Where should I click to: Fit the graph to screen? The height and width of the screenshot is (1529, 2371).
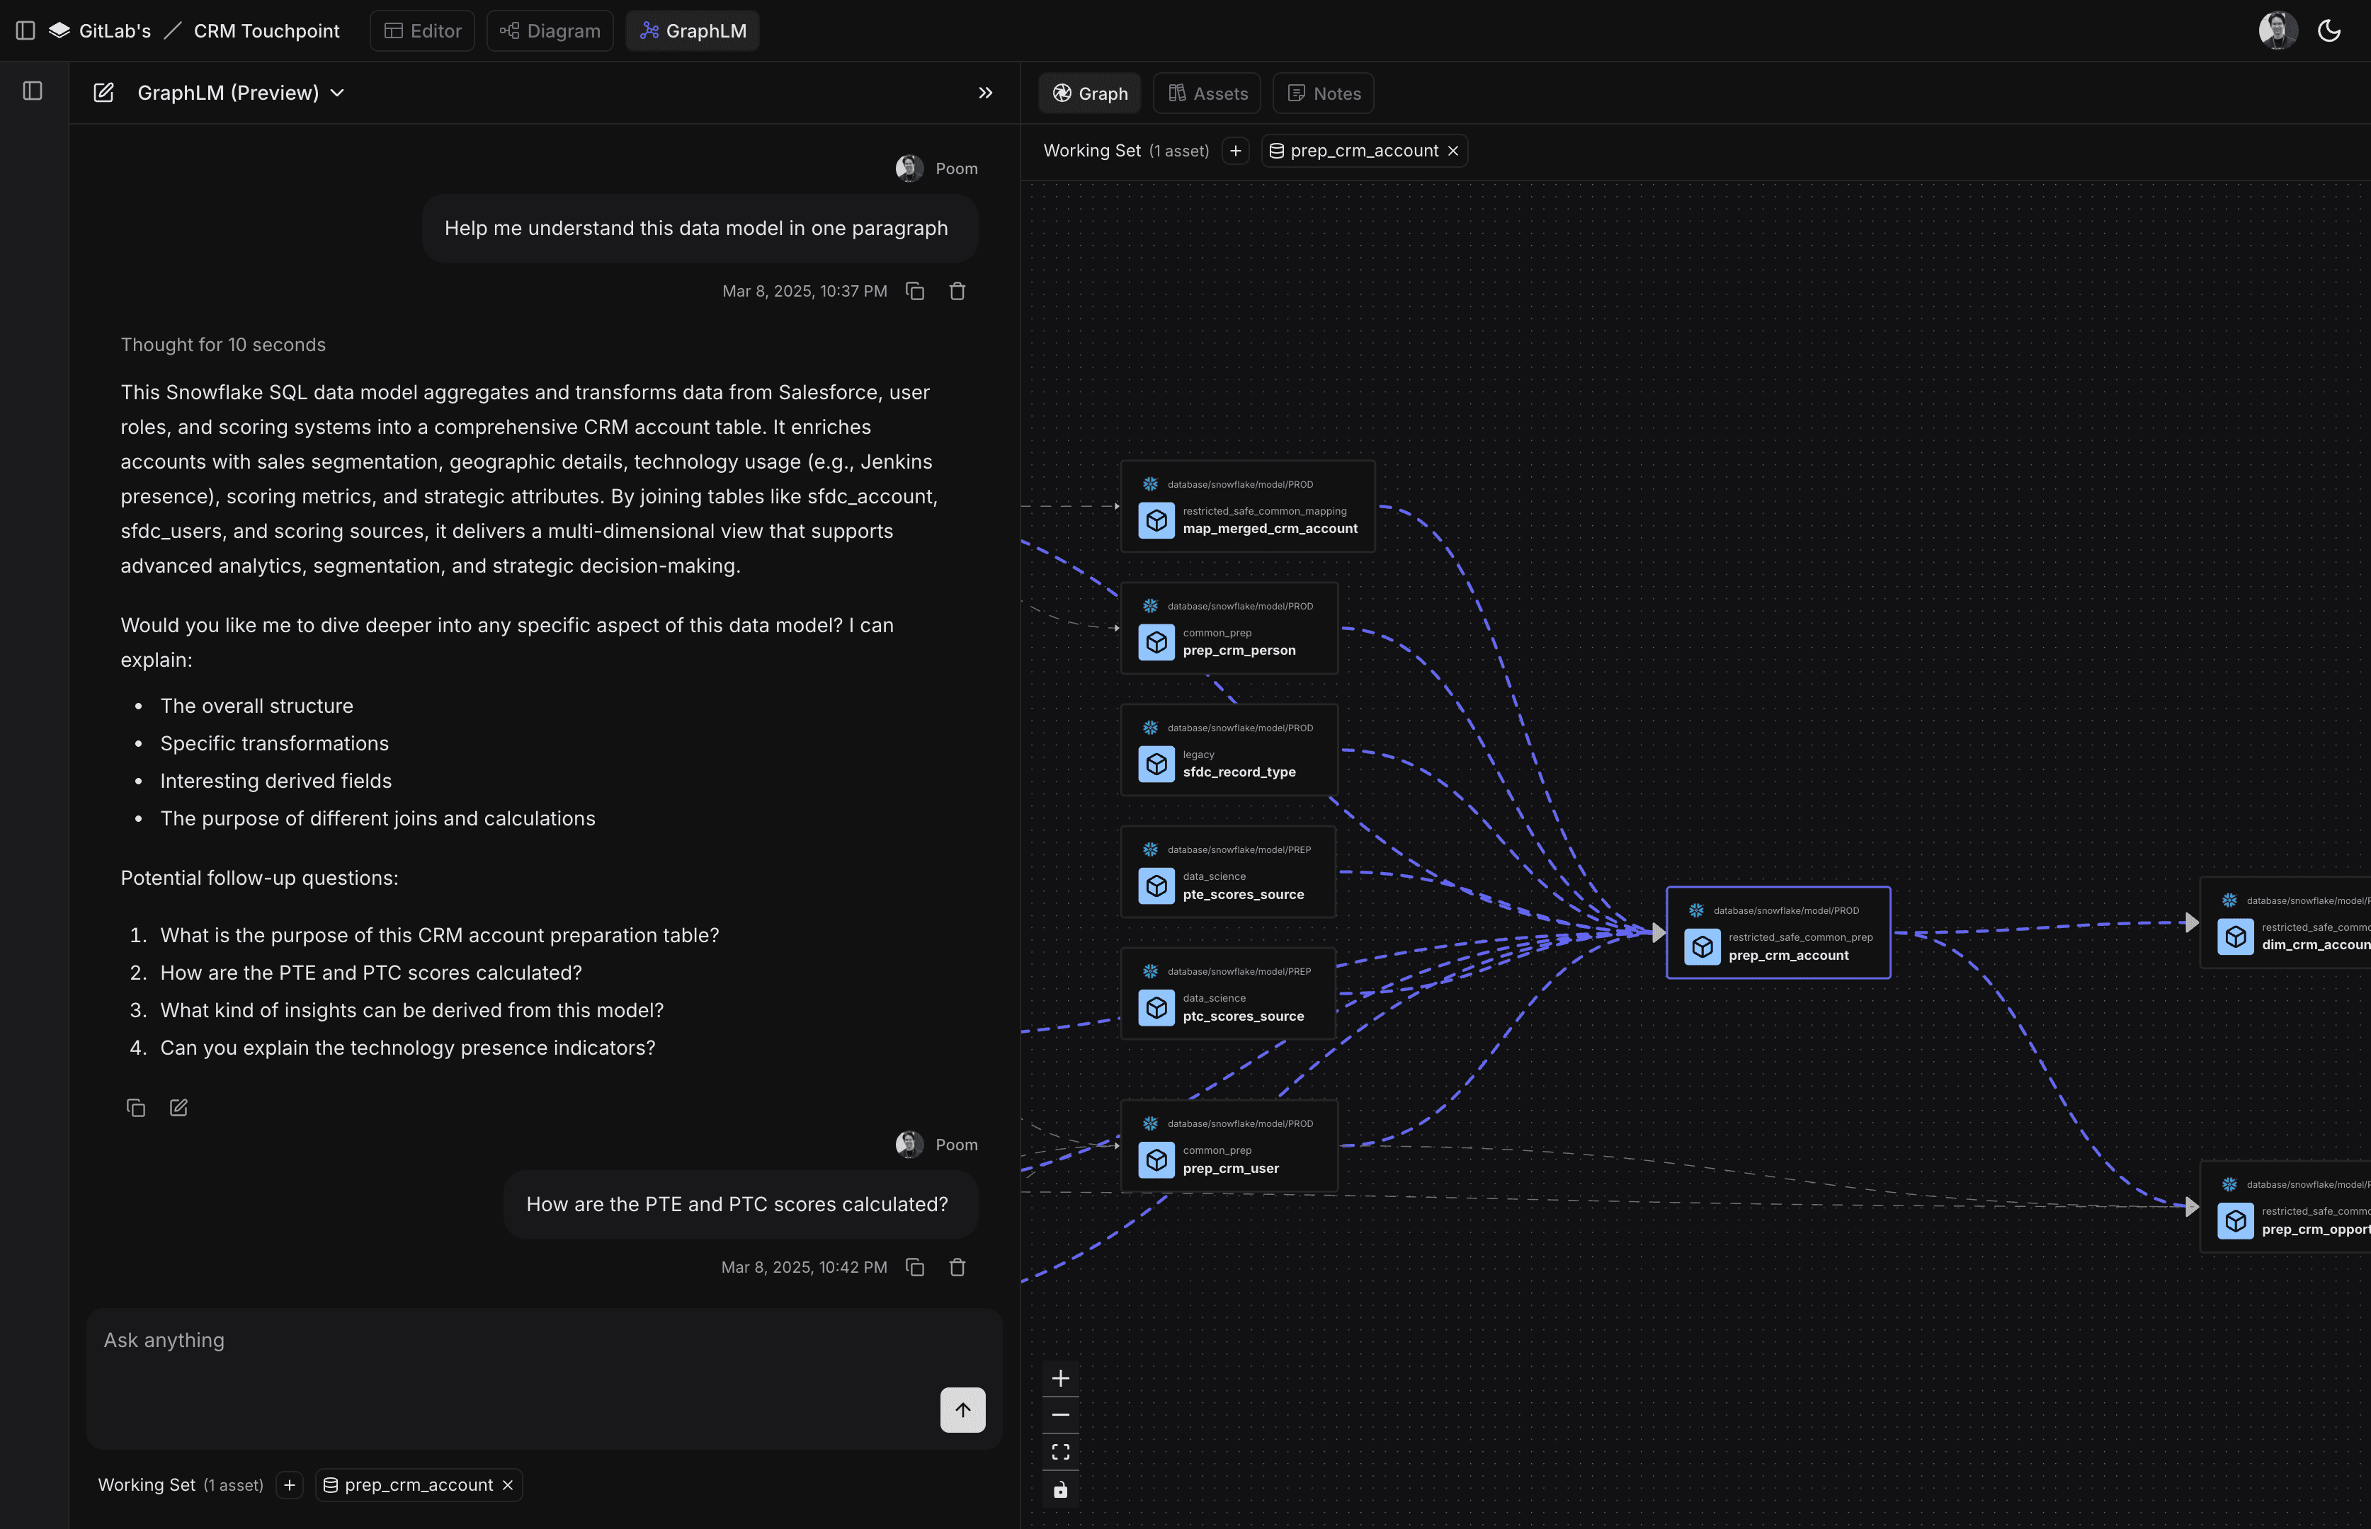pos(1060,1450)
